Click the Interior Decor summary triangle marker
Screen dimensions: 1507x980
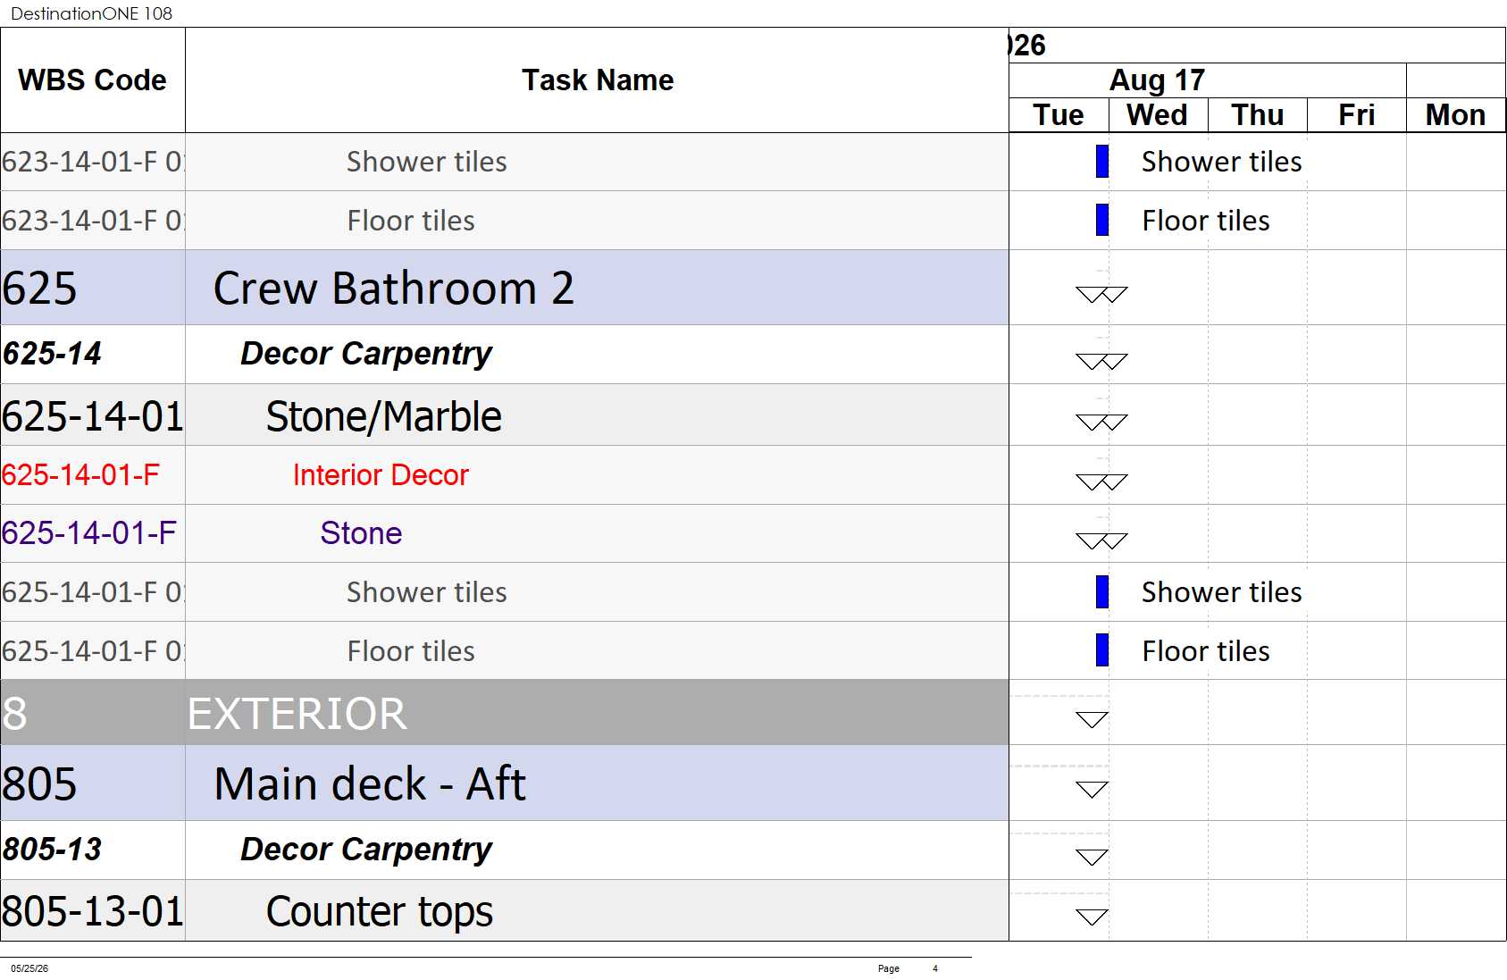[x=1101, y=482]
